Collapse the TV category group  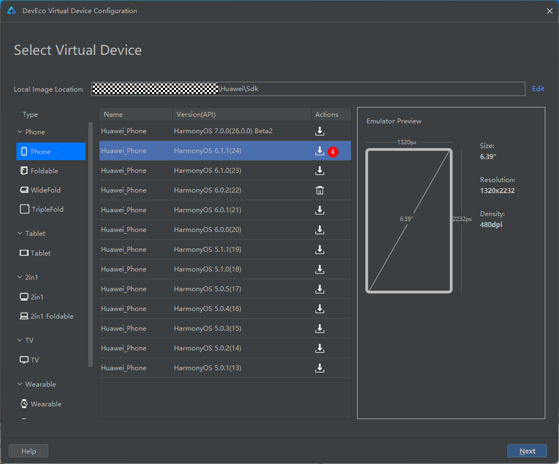click(x=20, y=340)
